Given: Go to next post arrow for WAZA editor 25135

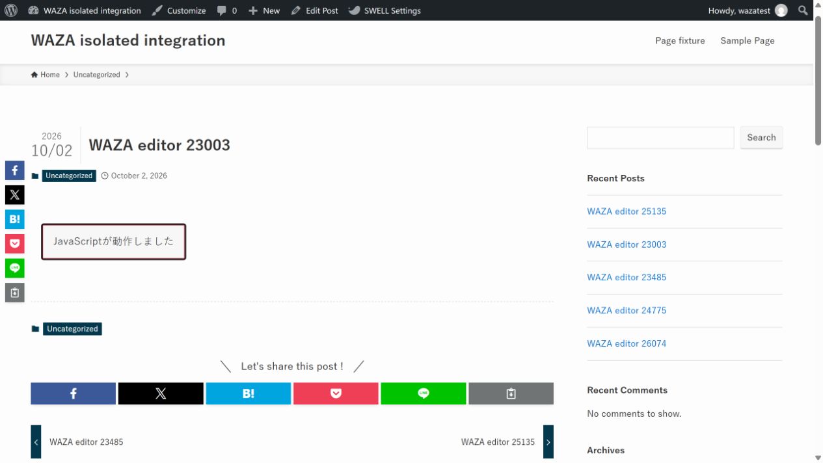Looking at the screenshot, I should click(548, 442).
